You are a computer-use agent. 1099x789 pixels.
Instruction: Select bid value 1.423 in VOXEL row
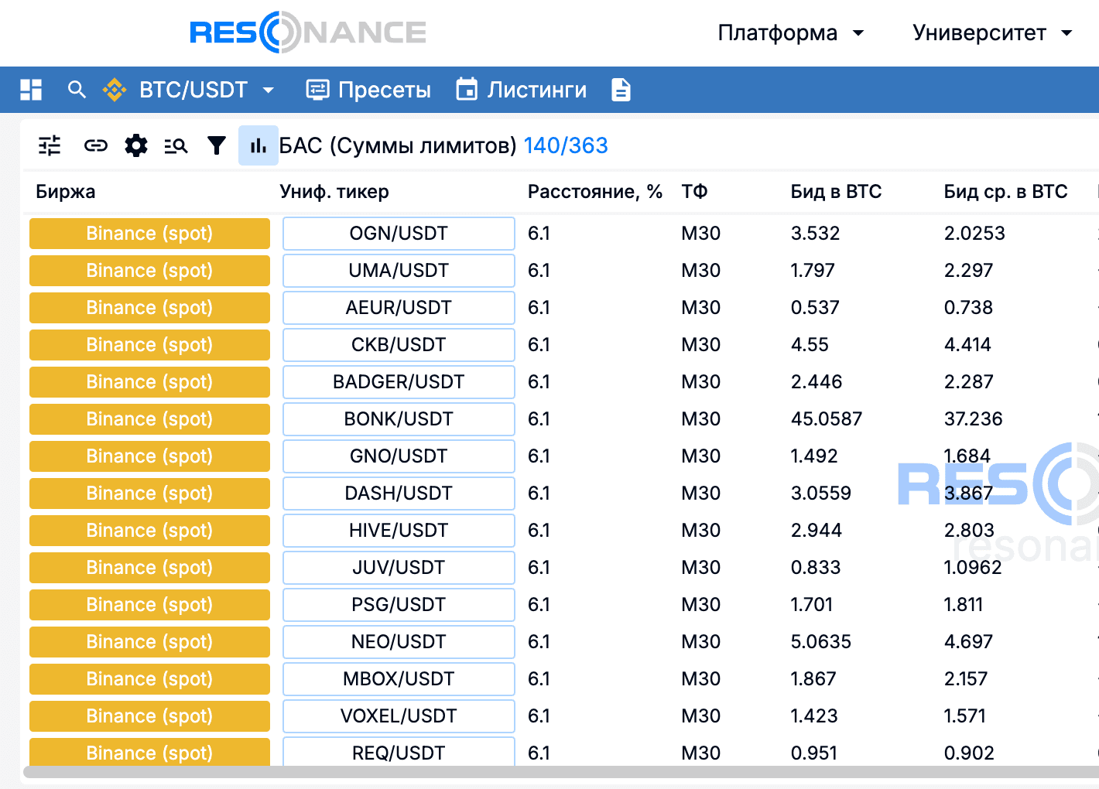click(x=814, y=716)
